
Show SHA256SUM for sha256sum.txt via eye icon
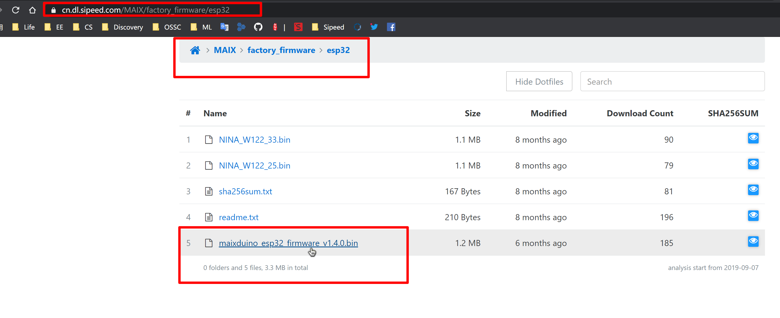753,190
